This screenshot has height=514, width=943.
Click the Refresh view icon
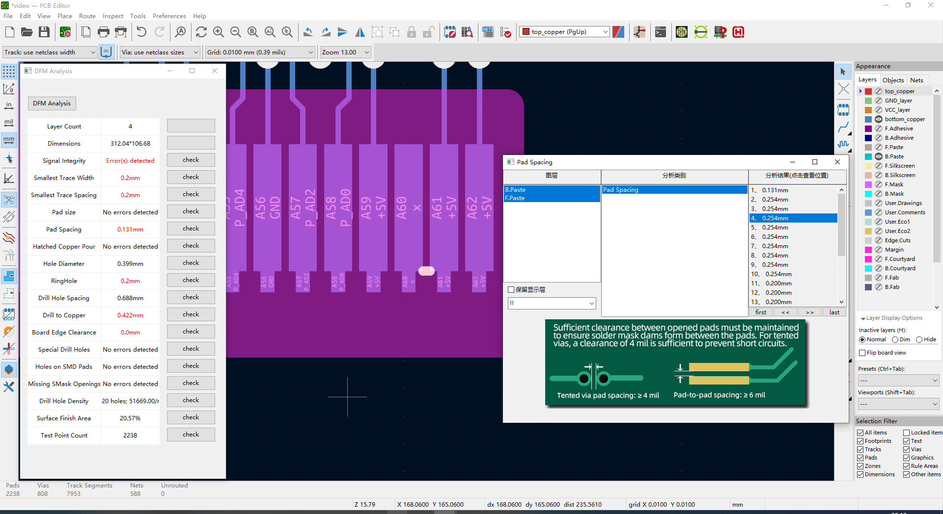(201, 32)
